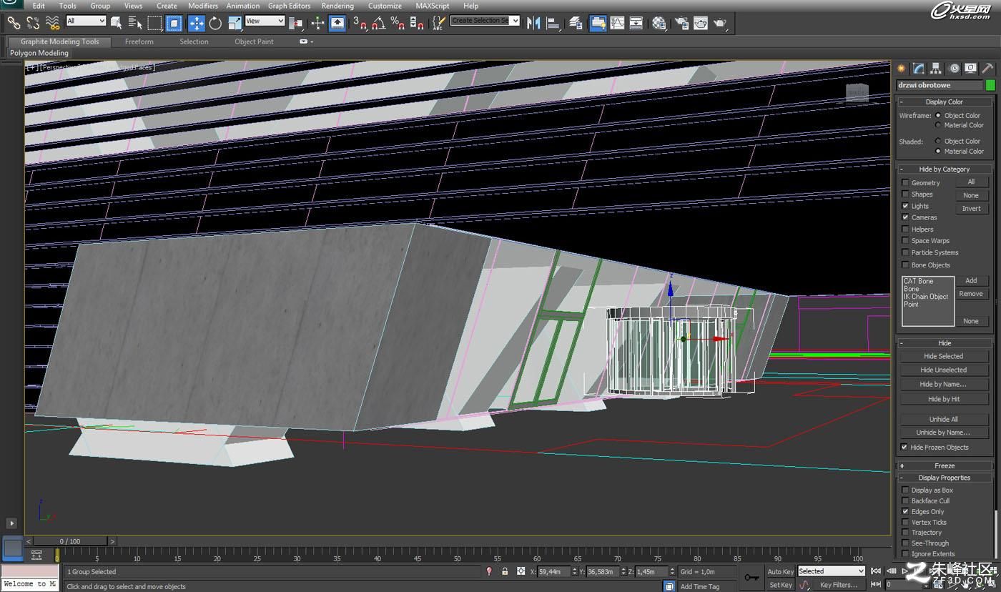Click the Select and Link chain icon
This screenshot has width=1001, height=592.
(x=14, y=23)
